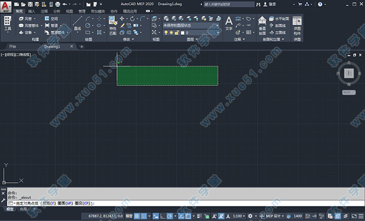Click the white layer color swatch
This screenshot has width=365, height=221.
coord(182,33)
